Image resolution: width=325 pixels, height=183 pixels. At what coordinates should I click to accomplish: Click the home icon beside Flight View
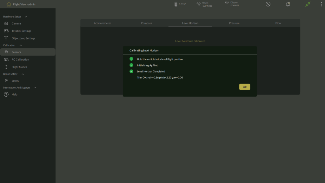point(9,4)
